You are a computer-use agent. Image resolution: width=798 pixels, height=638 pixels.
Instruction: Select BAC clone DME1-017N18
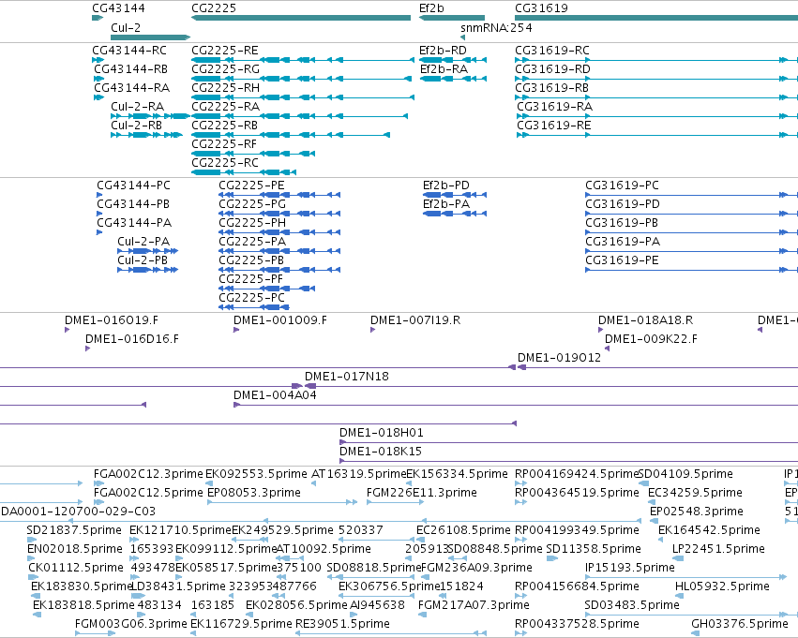[347, 378]
